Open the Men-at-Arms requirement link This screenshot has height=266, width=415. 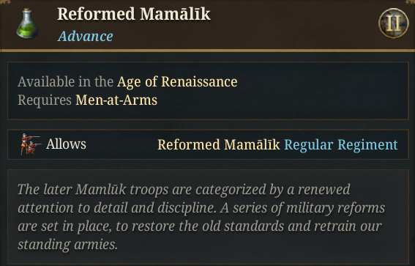coord(116,100)
